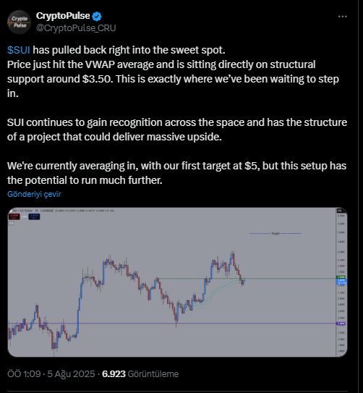
Task: Click the green price label on axis
Action: coord(341,277)
